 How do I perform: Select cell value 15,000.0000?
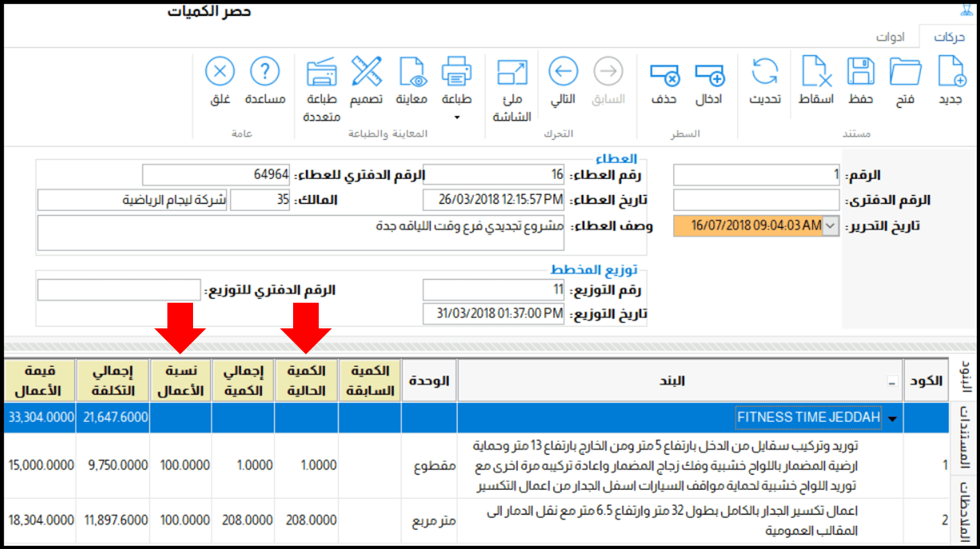pyautogui.click(x=41, y=465)
